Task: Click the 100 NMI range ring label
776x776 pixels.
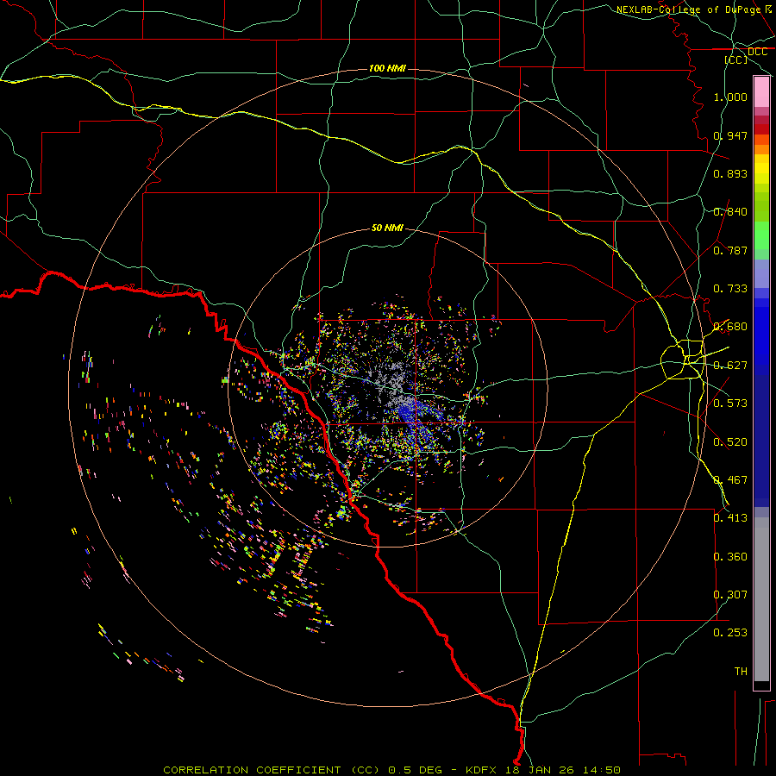Action: (387, 68)
